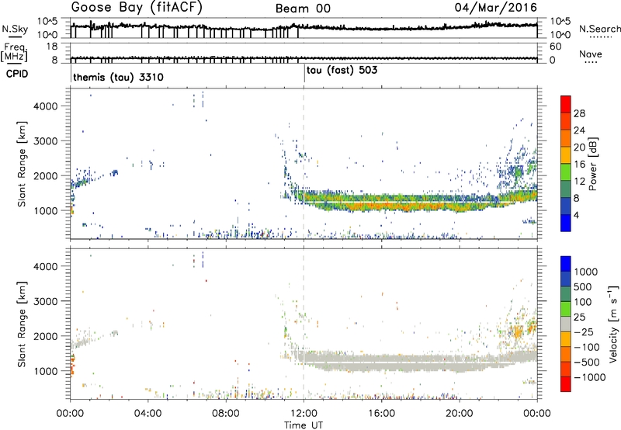Image resolution: width=621 pixels, height=430 pixels.
Task: Click the date '04/Mar/2016'
Action: pyautogui.click(x=496, y=8)
